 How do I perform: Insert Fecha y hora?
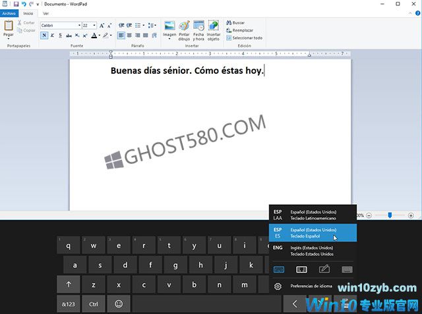click(198, 30)
